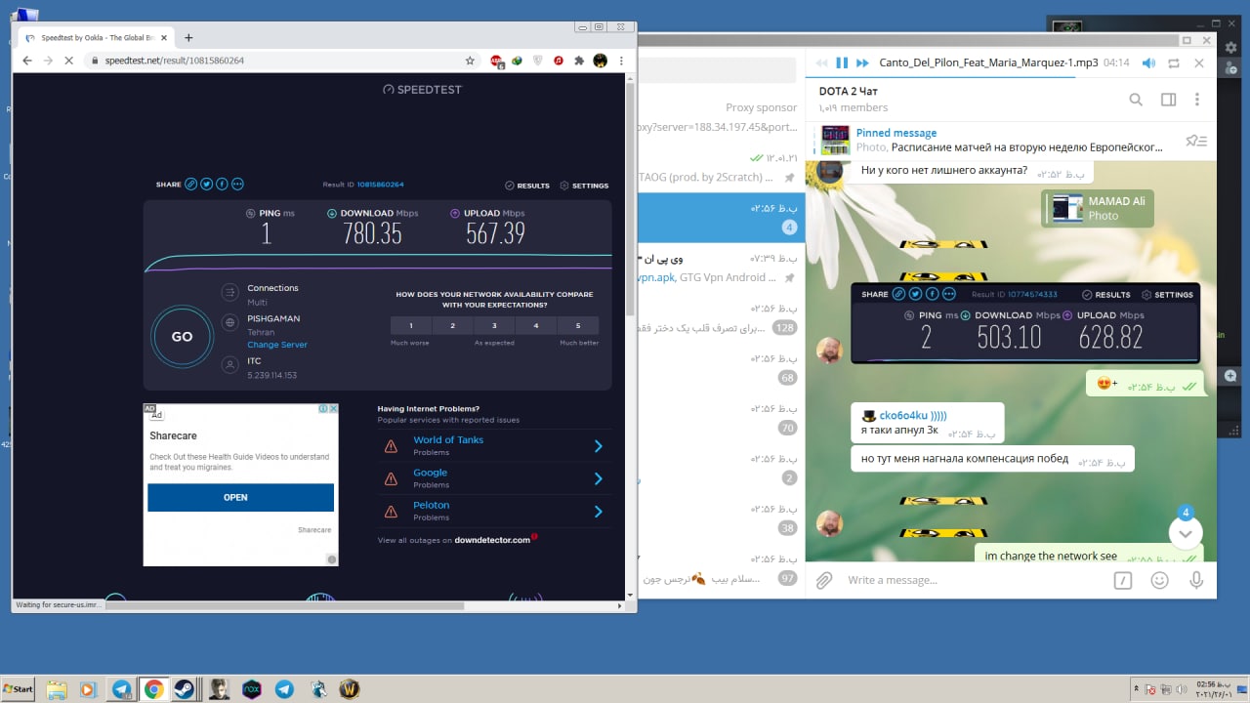This screenshot has width=1250, height=703.
Task: Open the Chrome profile avatar
Action: [600, 61]
